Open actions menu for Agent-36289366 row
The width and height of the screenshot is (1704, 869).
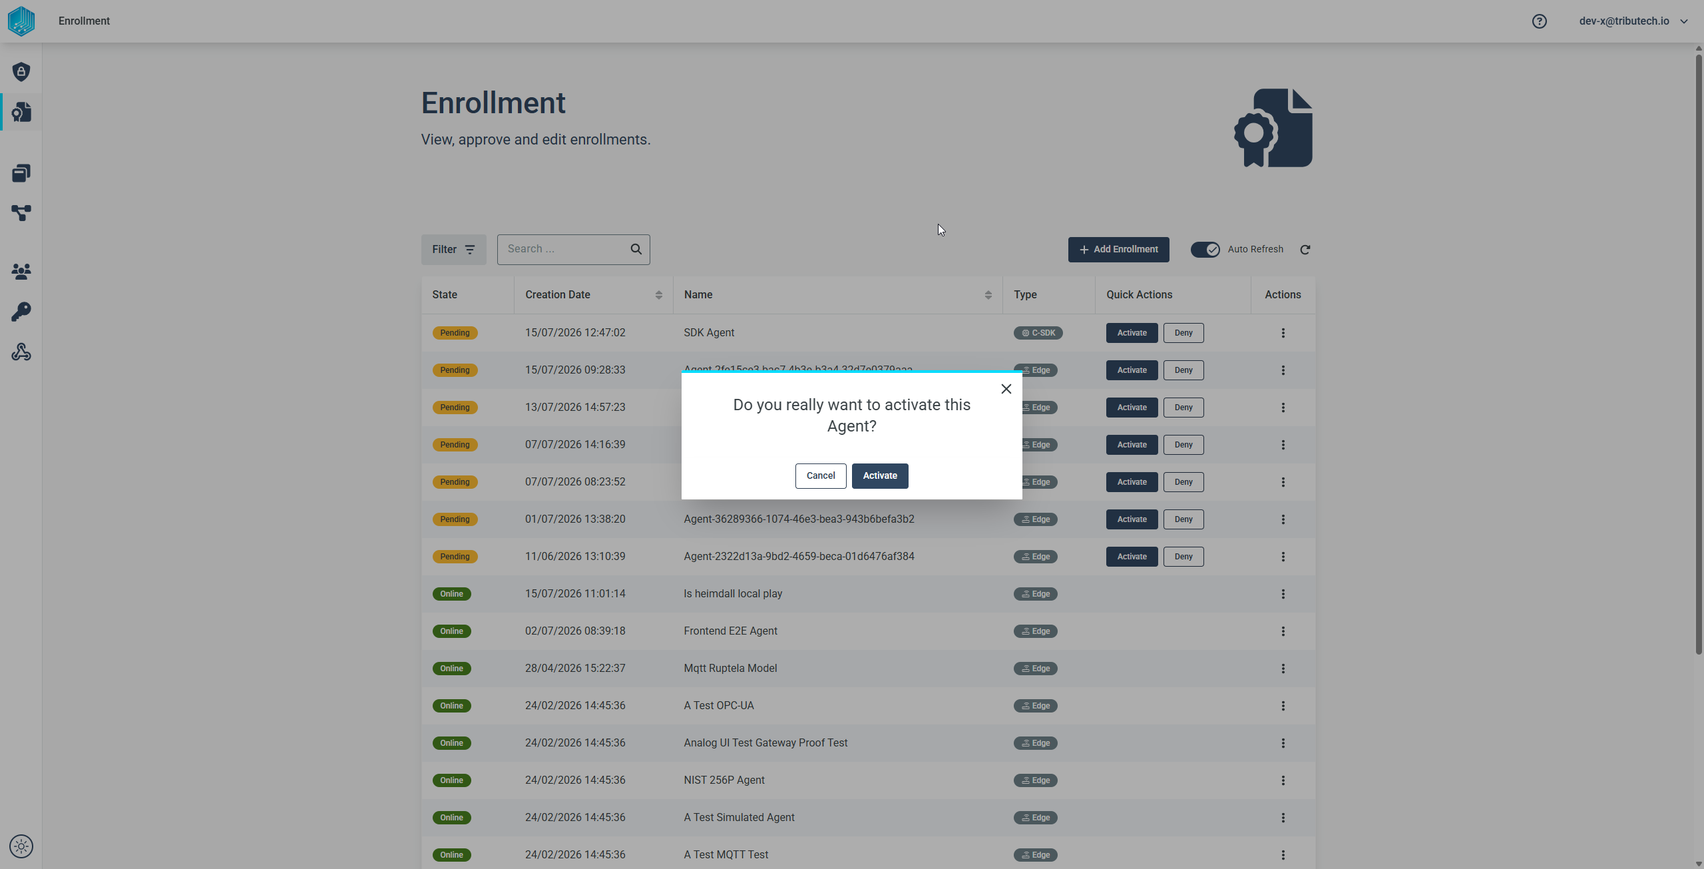(x=1283, y=519)
